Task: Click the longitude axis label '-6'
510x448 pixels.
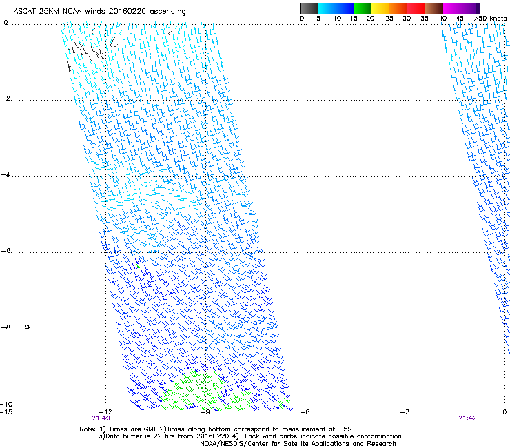Action: point(305,412)
